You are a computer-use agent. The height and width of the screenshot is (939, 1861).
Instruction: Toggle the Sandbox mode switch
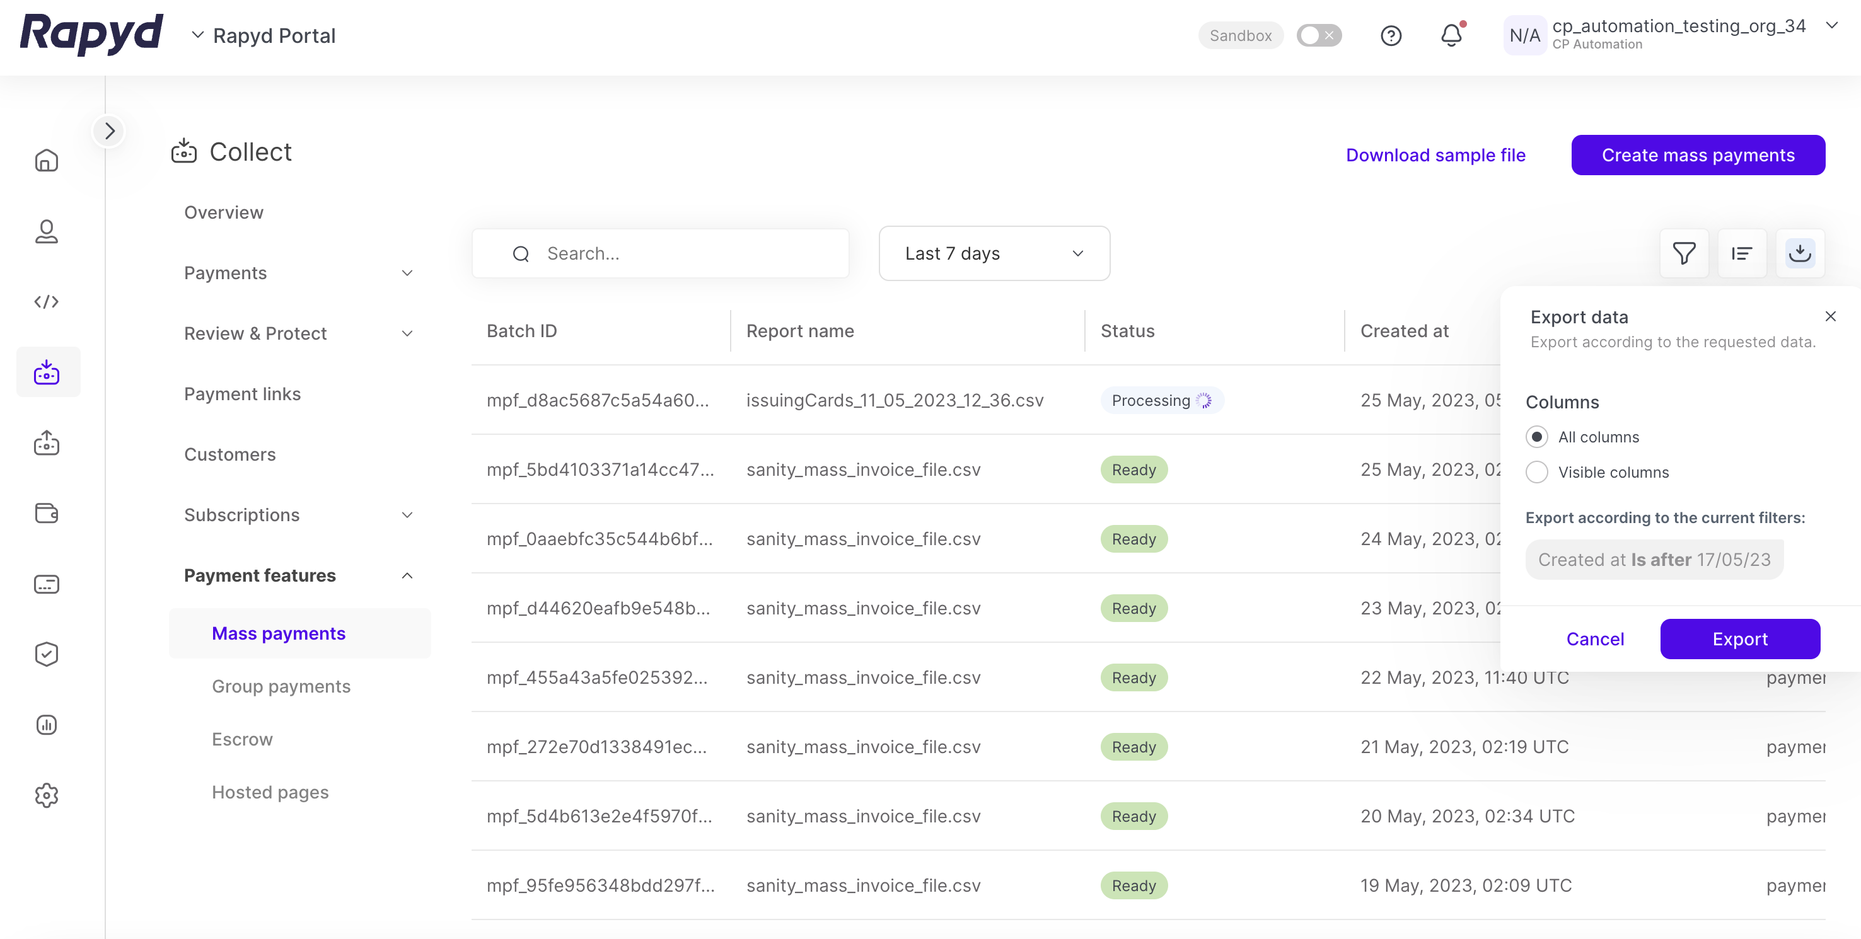(1318, 35)
